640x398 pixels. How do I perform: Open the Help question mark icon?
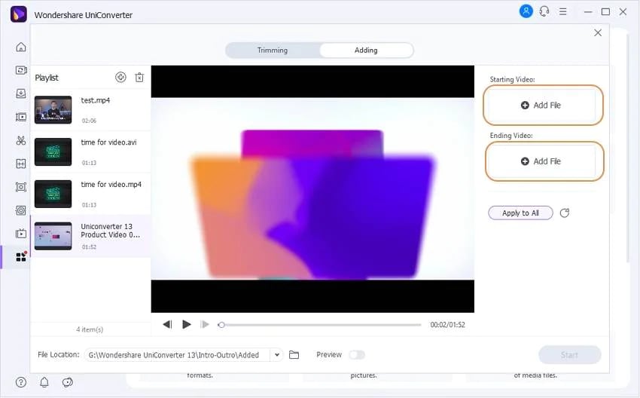pos(21,382)
